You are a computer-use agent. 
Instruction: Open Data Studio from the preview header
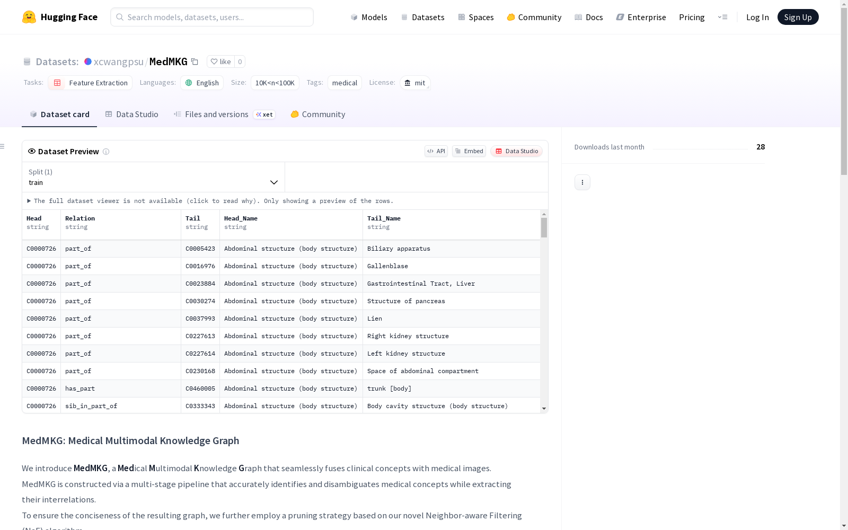[517, 151]
